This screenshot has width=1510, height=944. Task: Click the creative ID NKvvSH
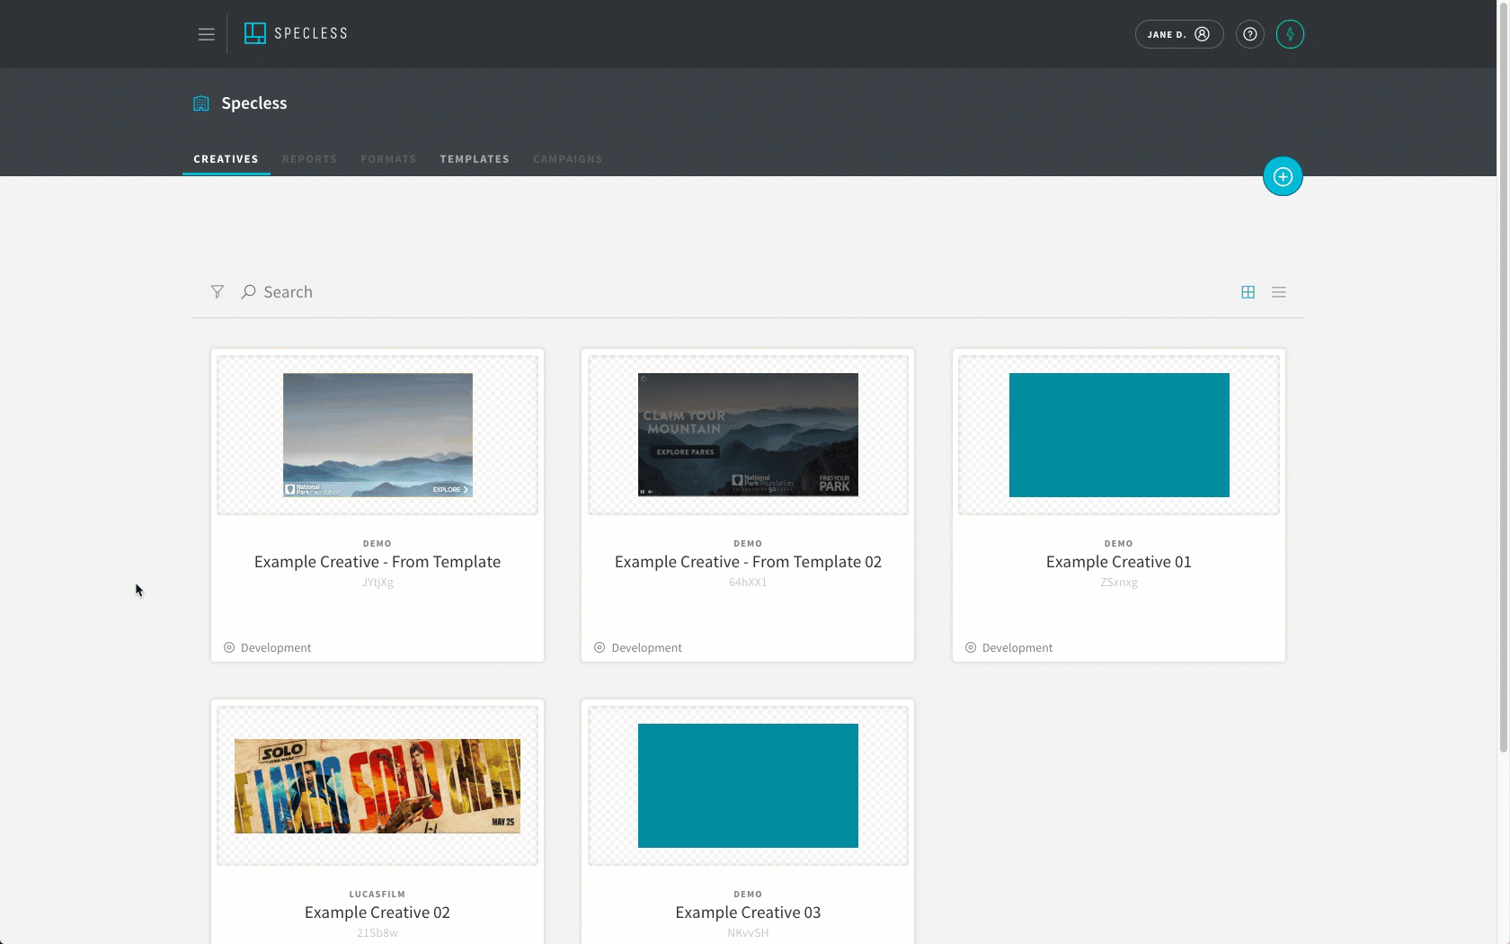pyautogui.click(x=748, y=933)
